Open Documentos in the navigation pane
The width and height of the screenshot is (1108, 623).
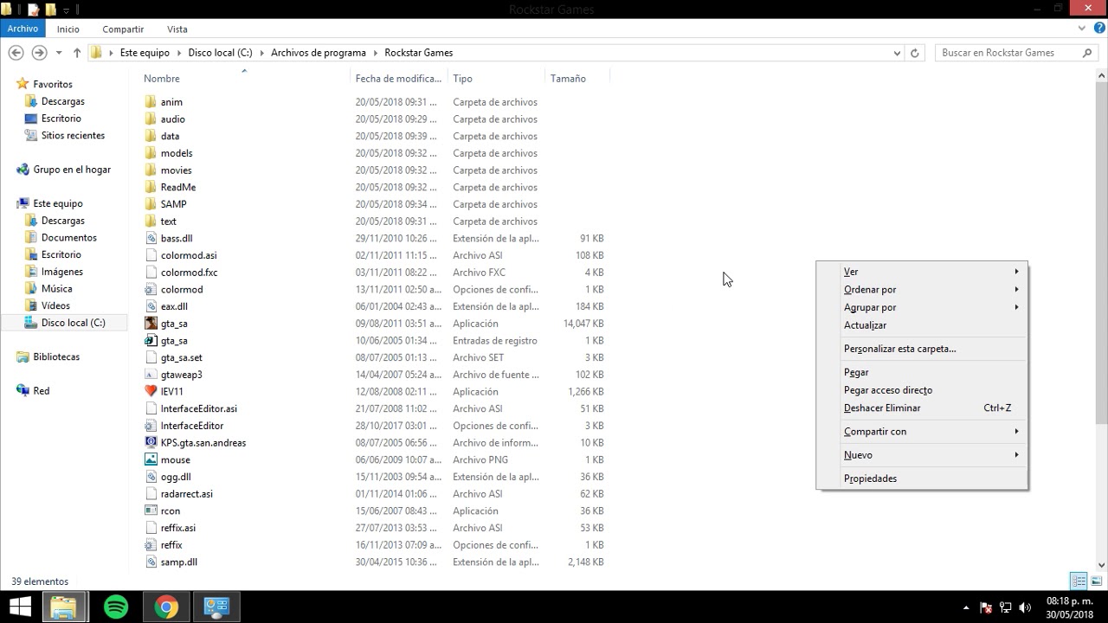[68, 238]
